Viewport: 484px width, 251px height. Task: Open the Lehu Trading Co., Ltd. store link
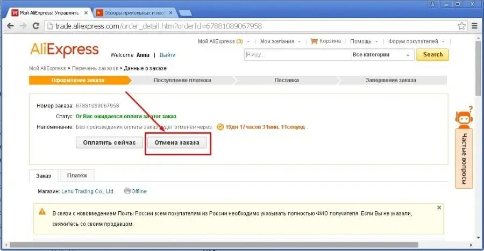[x=88, y=191]
